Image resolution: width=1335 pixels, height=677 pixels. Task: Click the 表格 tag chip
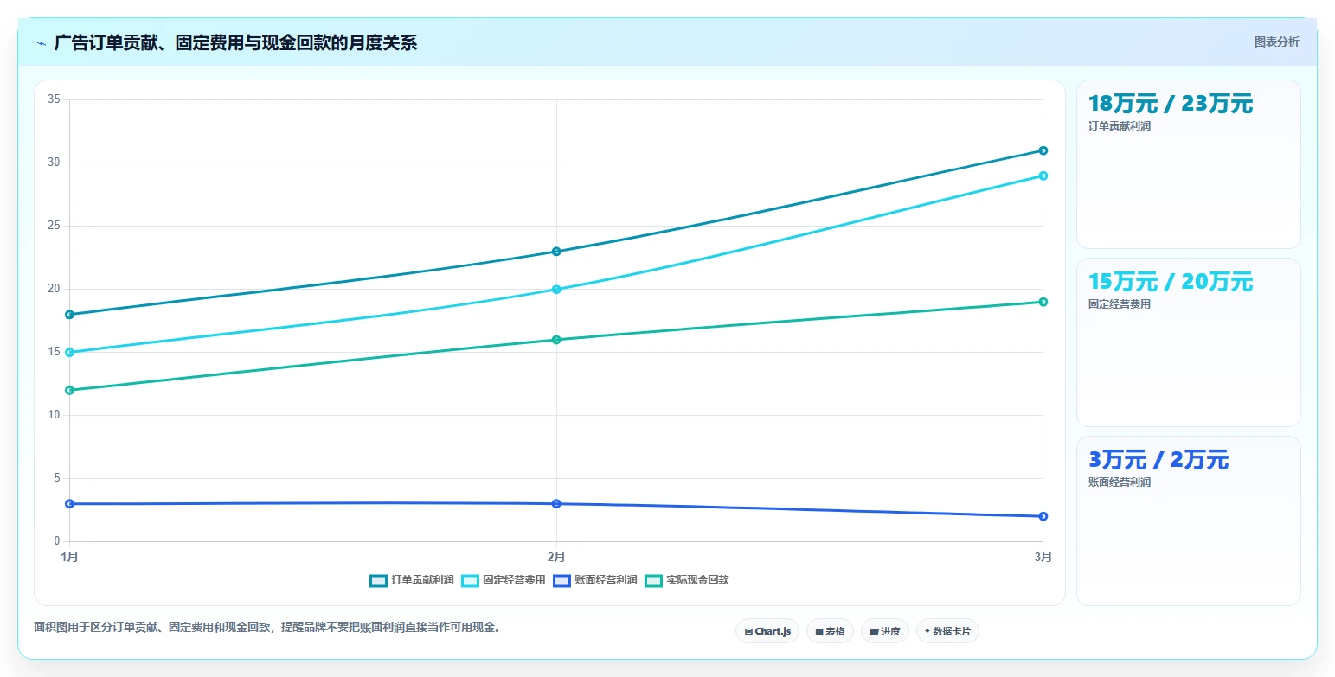click(x=830, y=631)
